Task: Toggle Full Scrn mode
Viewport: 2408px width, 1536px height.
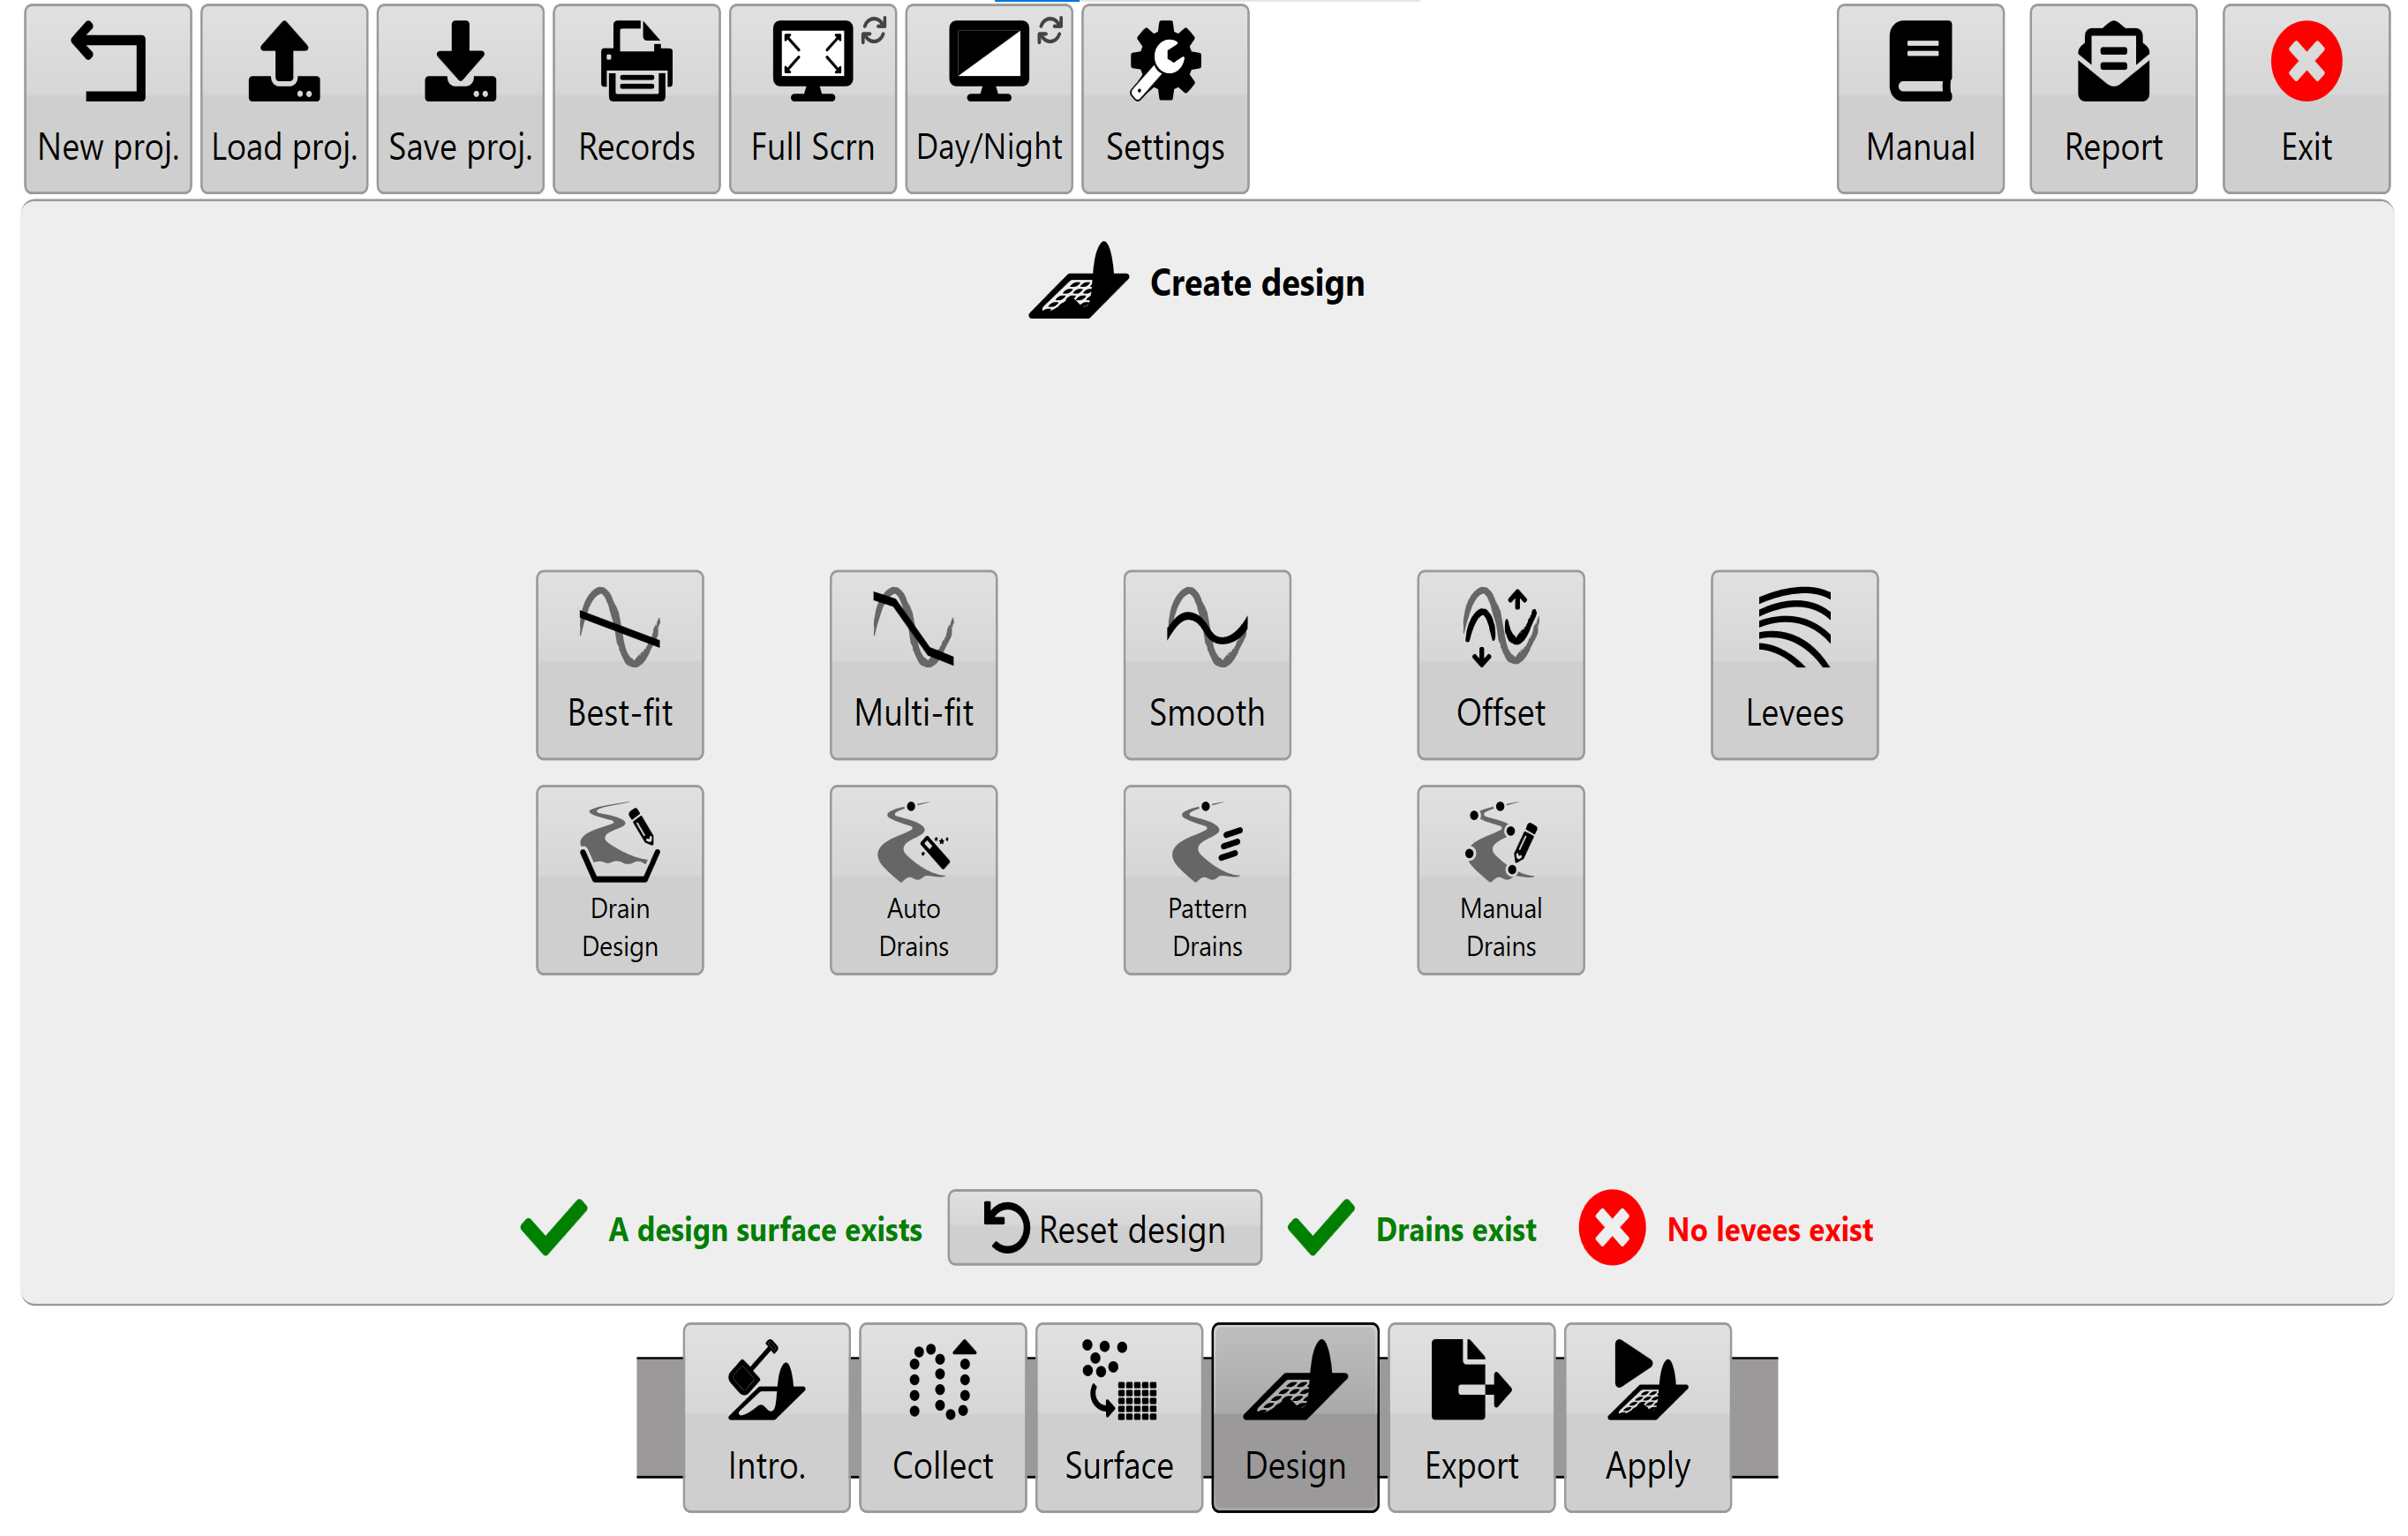Action: point(813,98)
